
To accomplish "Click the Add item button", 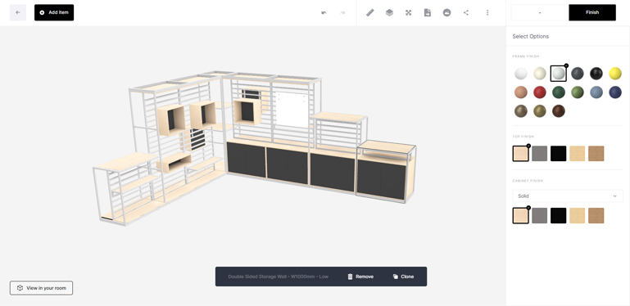I will click(x=54, y=12).
